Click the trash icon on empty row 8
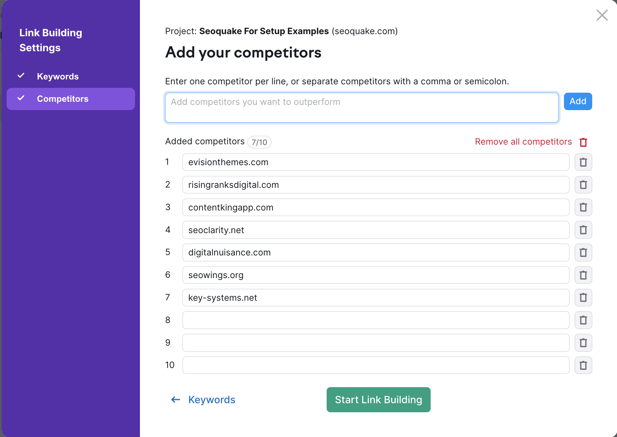The image size is (617, 437). [x=583, y=320]
